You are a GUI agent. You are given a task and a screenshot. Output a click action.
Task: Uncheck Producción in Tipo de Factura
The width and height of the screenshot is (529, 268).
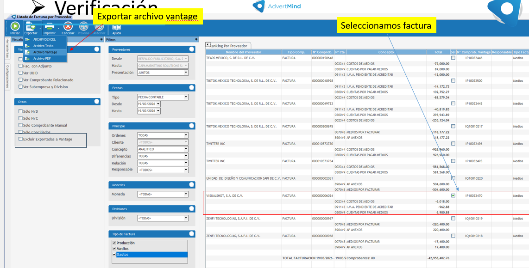pos(114,243)
